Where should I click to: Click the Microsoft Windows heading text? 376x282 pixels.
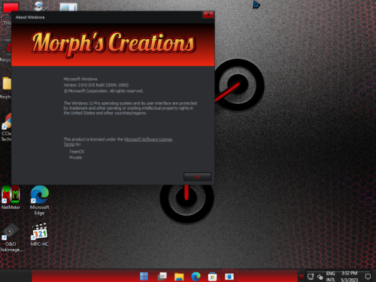[x=80, y=79]
